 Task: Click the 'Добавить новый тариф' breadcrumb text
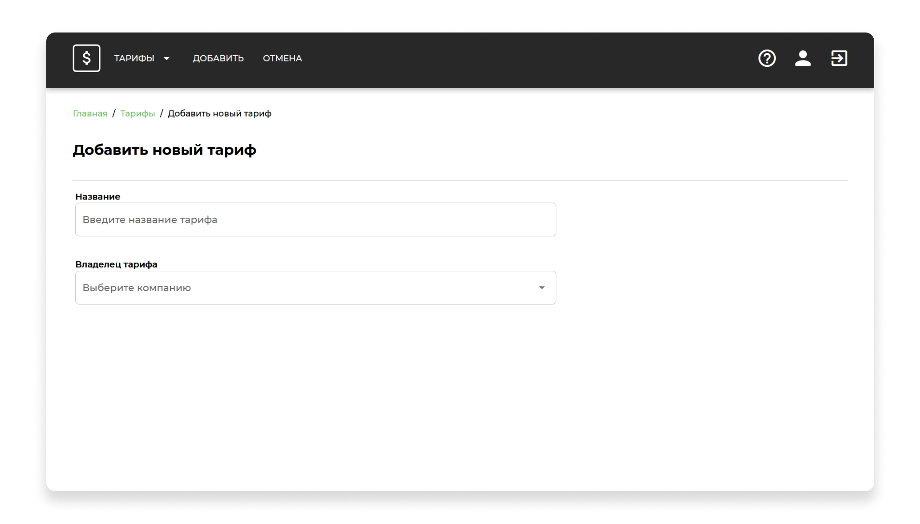219,114
